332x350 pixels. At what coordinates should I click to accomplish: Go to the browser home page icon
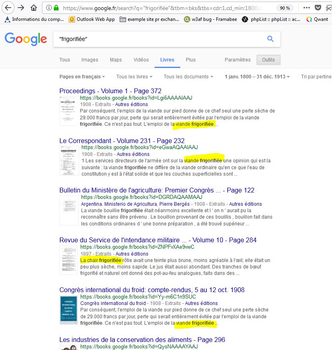point(34,8)
